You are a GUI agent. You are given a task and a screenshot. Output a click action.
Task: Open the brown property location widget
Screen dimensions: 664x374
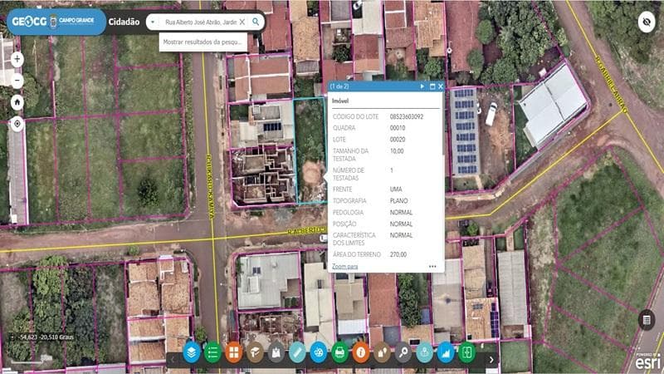382,352
